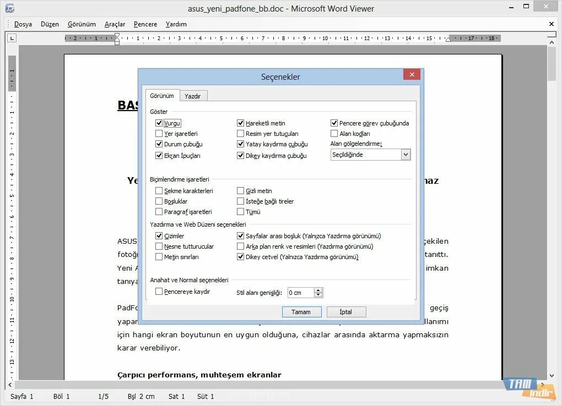Click the first-line indent marker on ruler
562x406 pixels.
pyautogui.click(x=117, y=35)
